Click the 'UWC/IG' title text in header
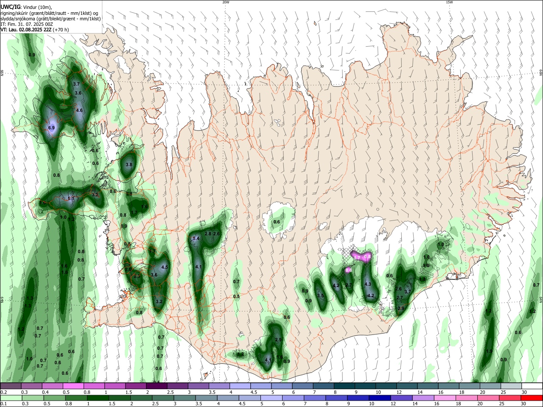The image size is (543, 407). [10, 7]
